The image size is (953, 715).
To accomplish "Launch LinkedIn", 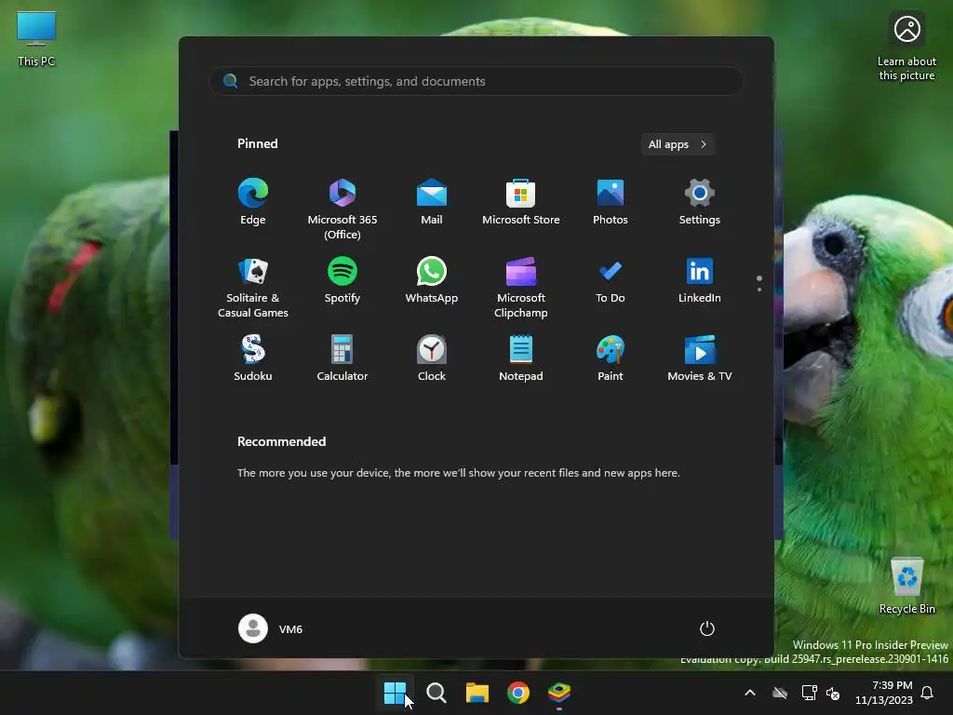I will 700,280.
